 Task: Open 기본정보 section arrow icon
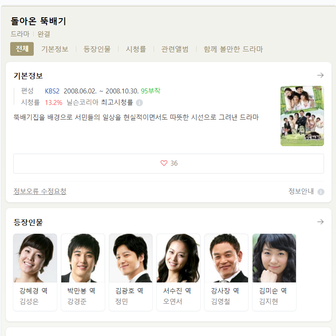pyautogui.click(x=320, y=75)
